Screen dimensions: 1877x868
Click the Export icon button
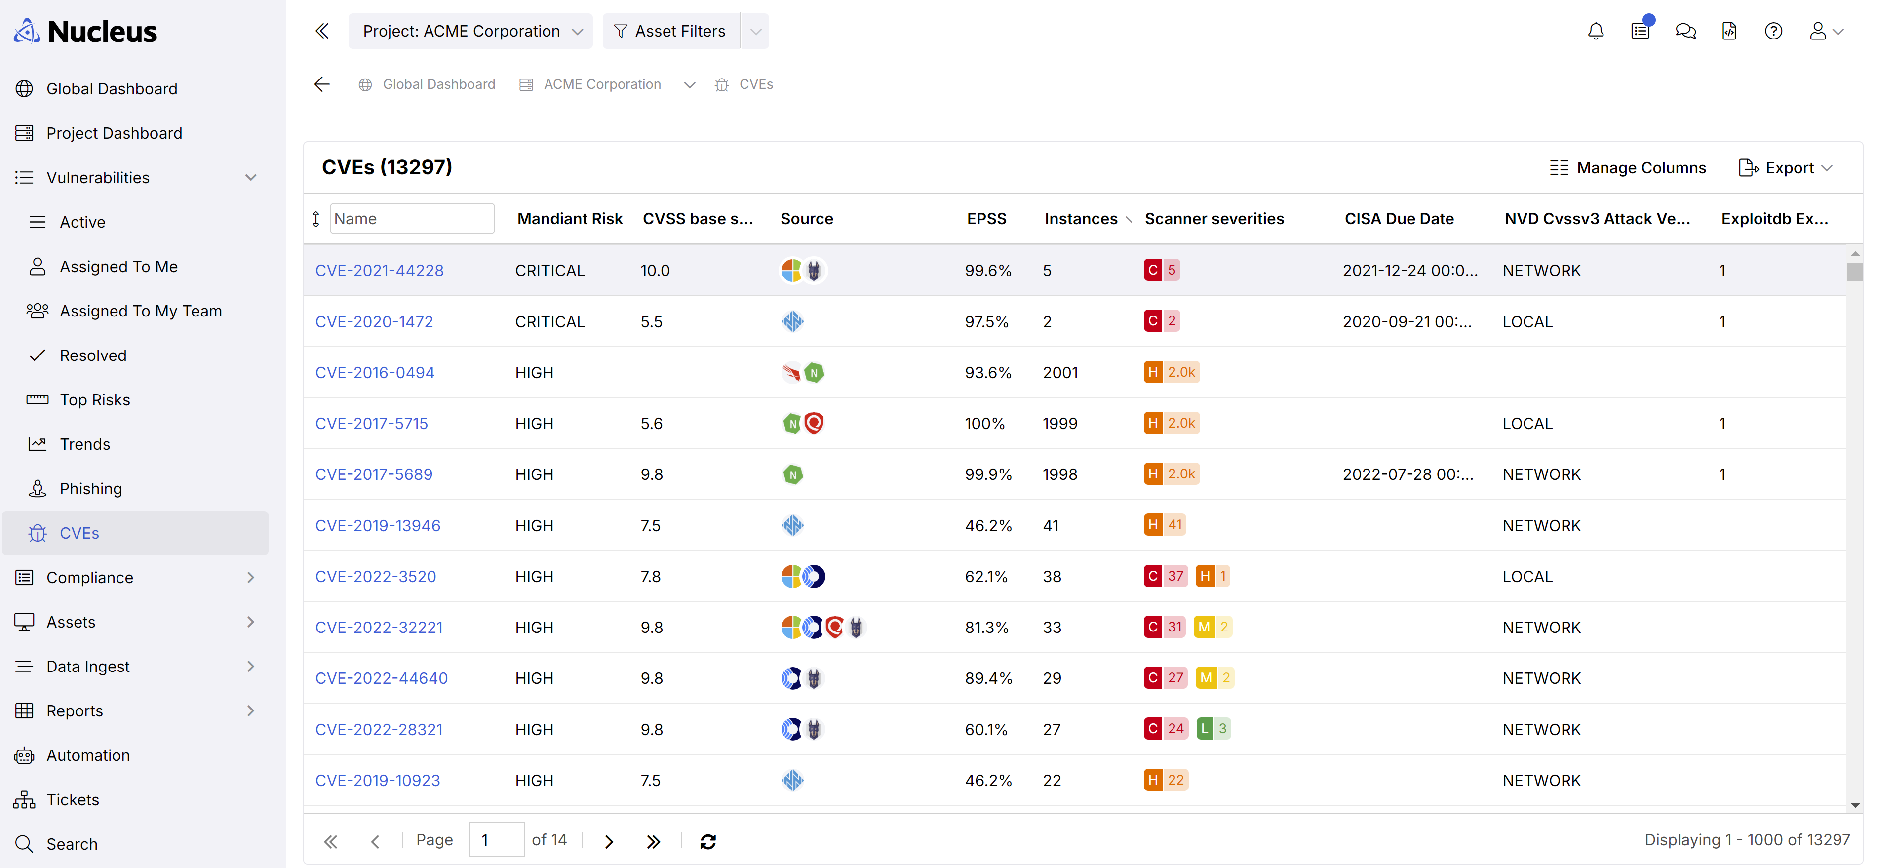click(1749, 166)
